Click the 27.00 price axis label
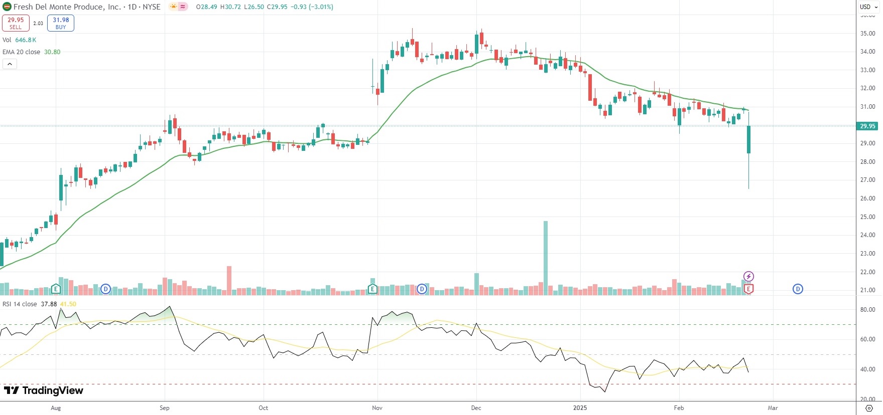The height and width of the screenshot is (415, 883). (868, 180)
